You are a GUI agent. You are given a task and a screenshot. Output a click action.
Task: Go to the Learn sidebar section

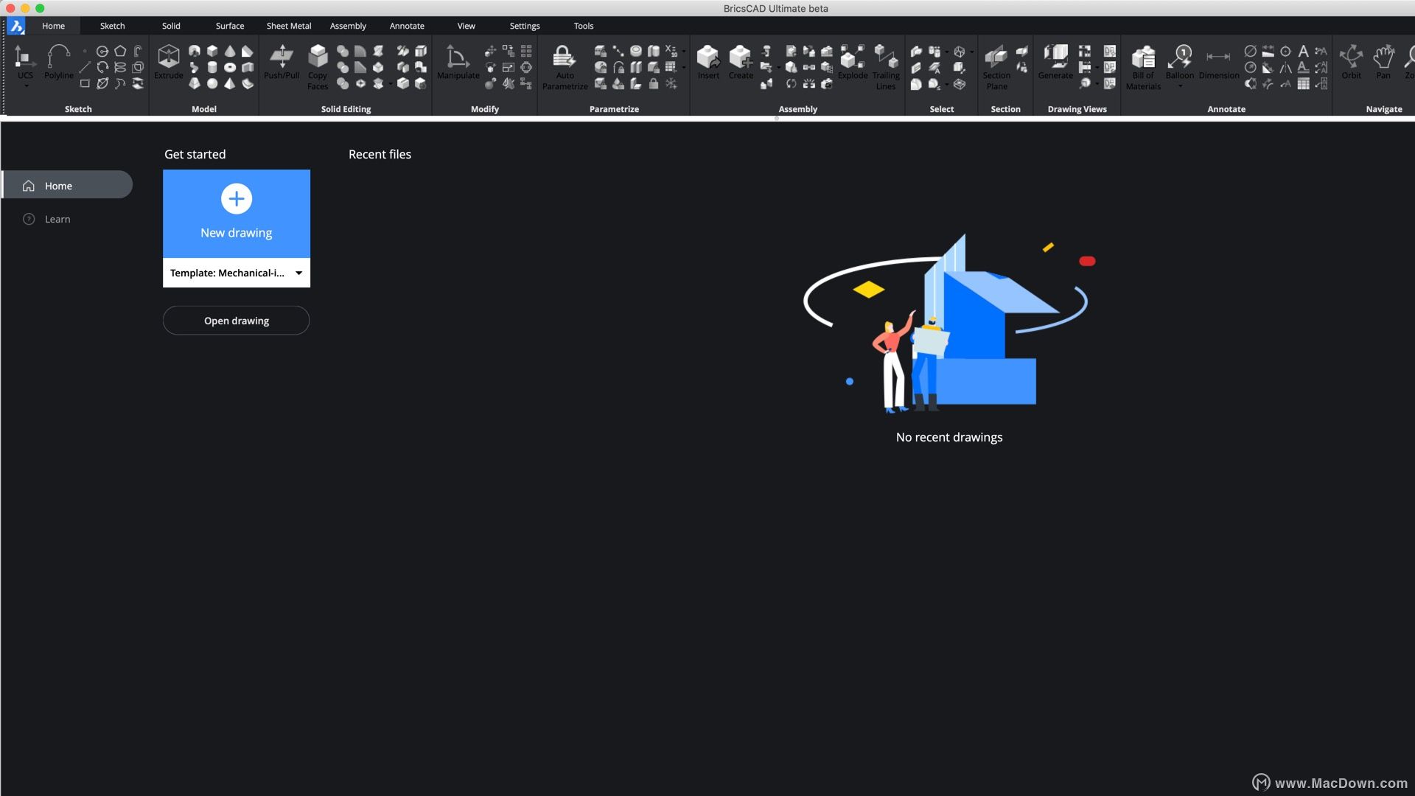coord(57,219)
